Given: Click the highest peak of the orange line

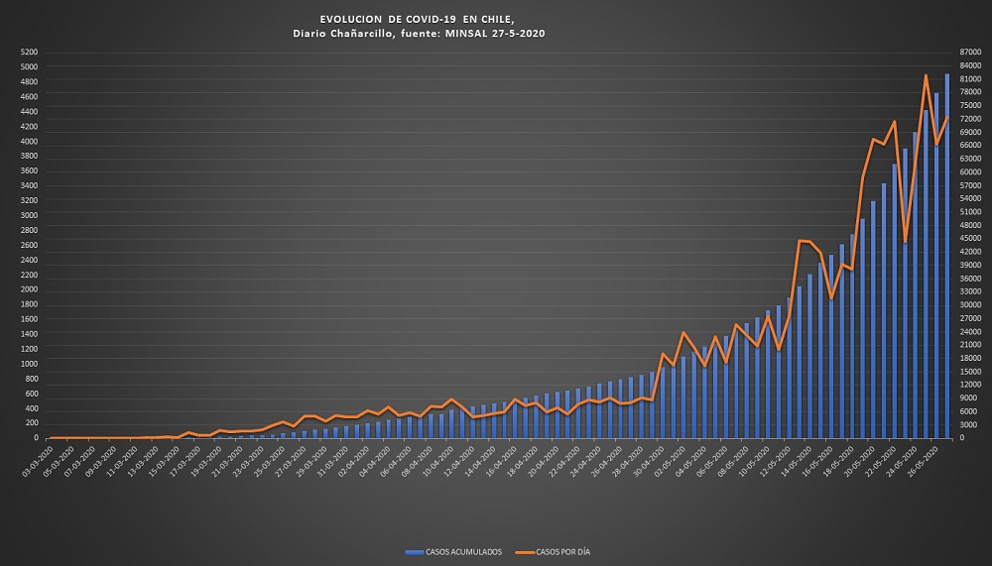Looking at the screenshot, I should click(x=926, y=75).
